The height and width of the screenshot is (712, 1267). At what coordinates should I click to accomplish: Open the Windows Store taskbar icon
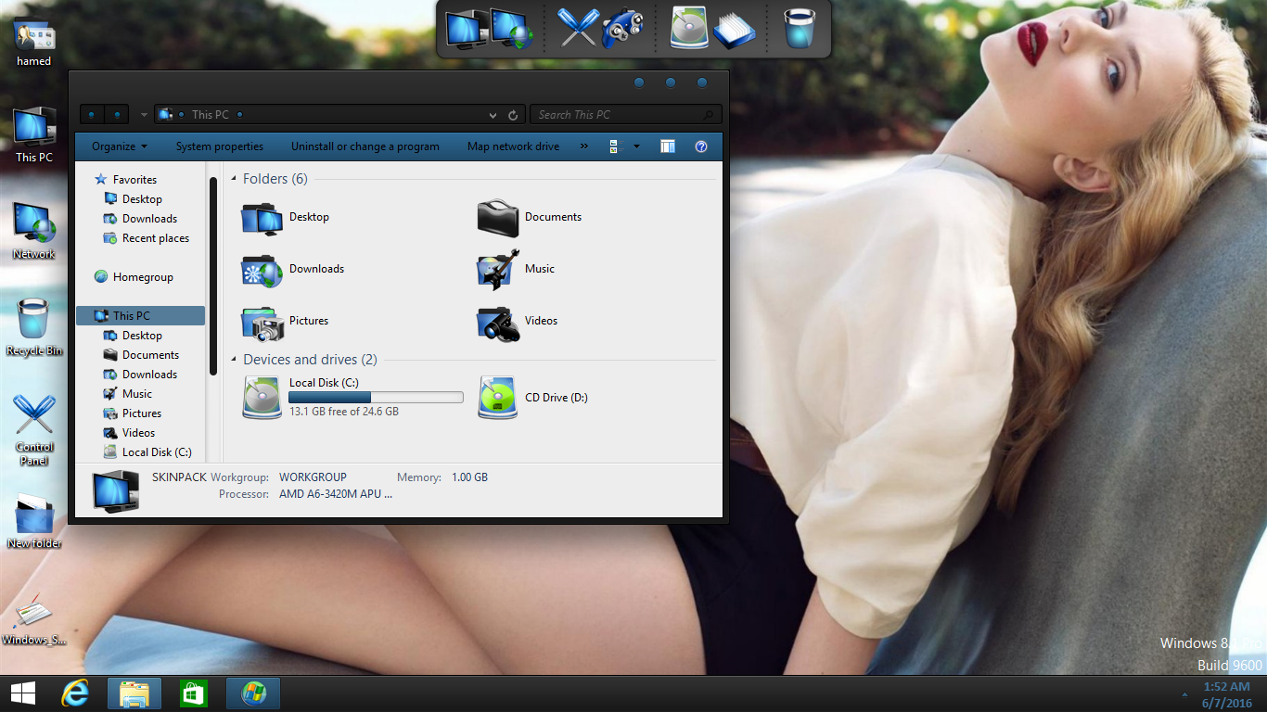pyautogui.click(x=194, y=693)
